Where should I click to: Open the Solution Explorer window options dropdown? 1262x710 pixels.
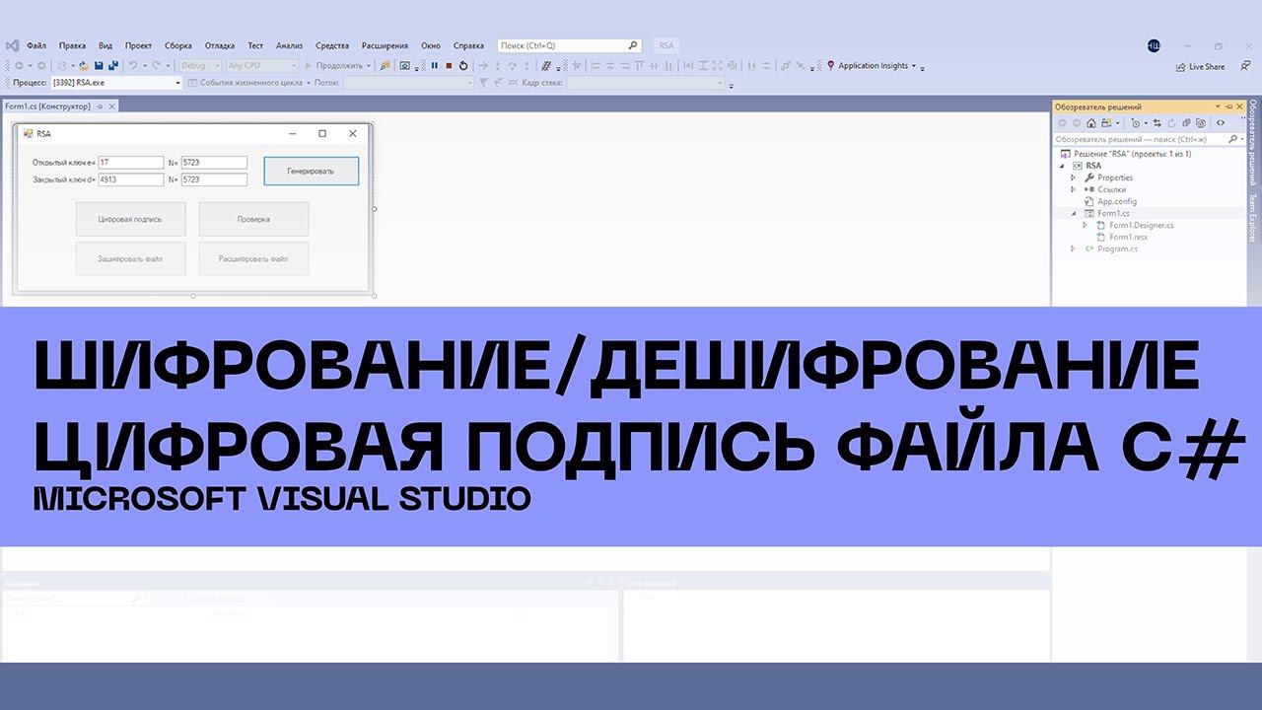[1218, 106]
